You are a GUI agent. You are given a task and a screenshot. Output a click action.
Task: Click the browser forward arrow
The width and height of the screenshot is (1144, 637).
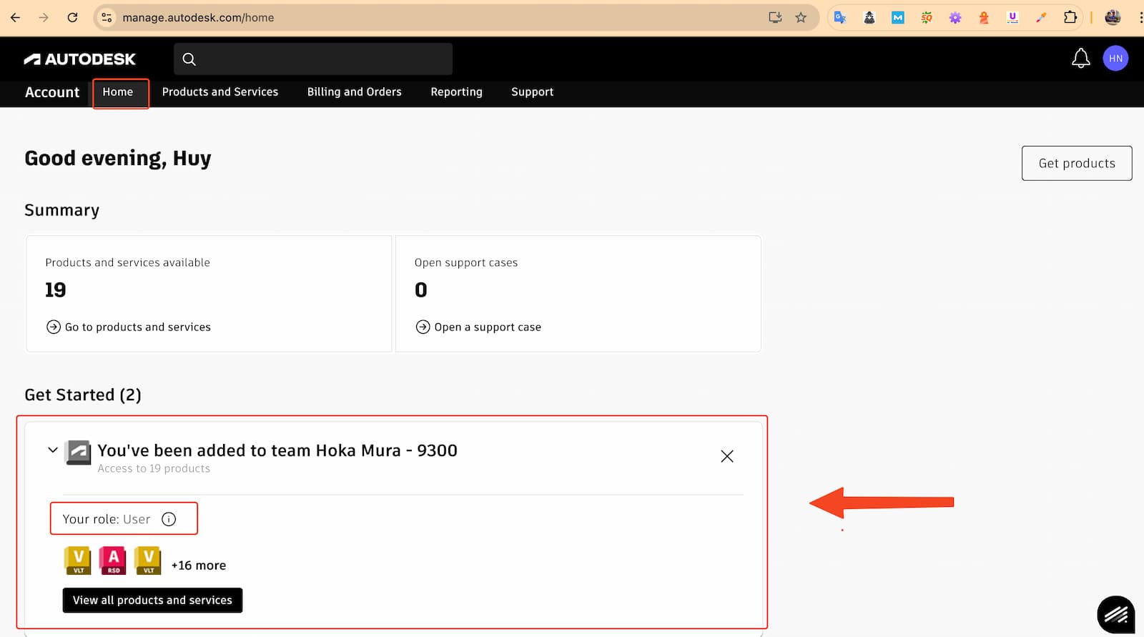[44, 17]
